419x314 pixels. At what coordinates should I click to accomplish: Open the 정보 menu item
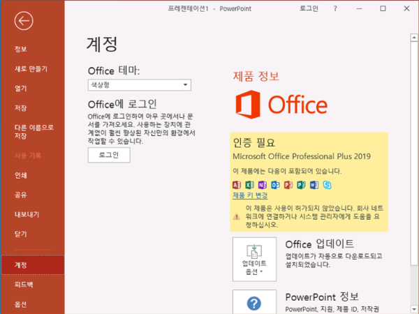(20, 49)
